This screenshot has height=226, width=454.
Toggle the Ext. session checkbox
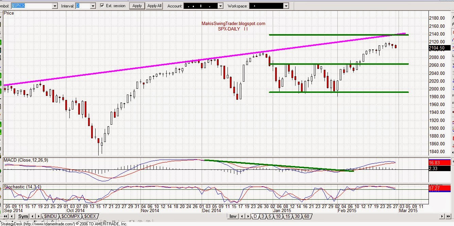pos(102,6)
